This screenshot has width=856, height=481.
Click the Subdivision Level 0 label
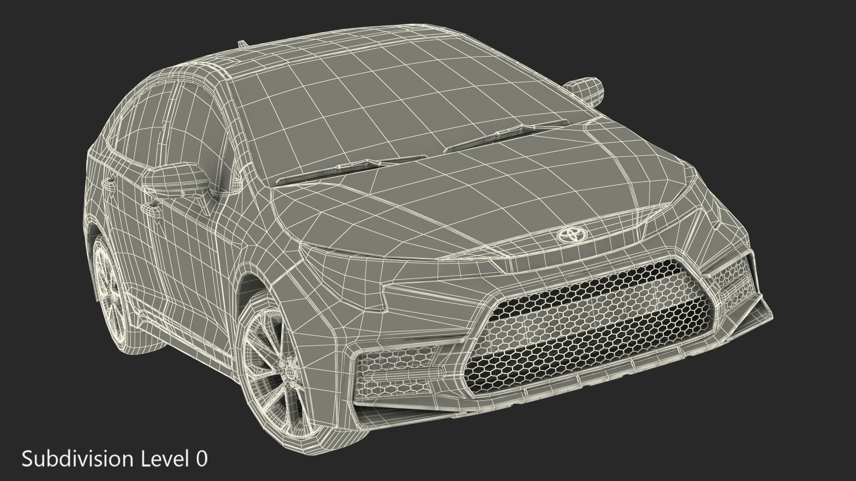tap(115, 458)
